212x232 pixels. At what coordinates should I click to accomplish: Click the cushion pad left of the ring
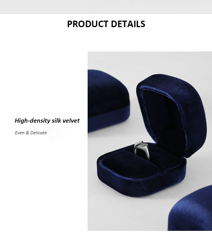tap(130, 164)
